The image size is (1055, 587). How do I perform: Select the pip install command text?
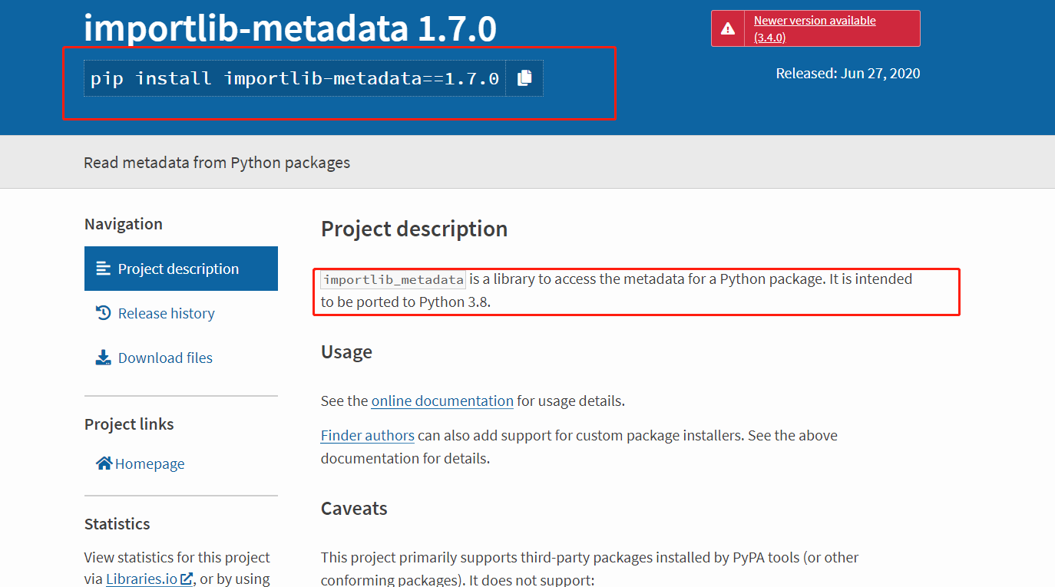[x=294, y=77]
